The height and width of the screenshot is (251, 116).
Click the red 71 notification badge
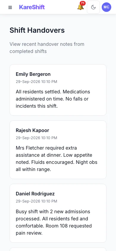[83, 3]
